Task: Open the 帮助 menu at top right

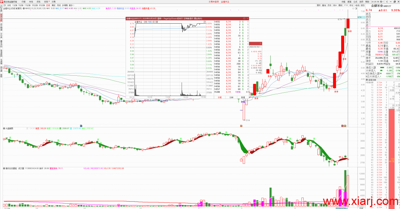Action: (x=367, y=1)
